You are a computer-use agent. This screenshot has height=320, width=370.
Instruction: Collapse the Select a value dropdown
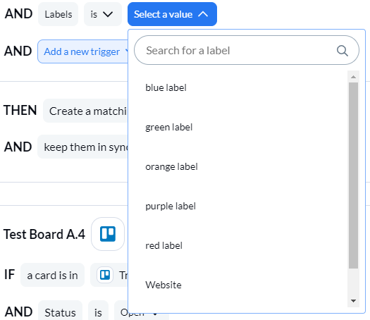(x=172, y=14)
